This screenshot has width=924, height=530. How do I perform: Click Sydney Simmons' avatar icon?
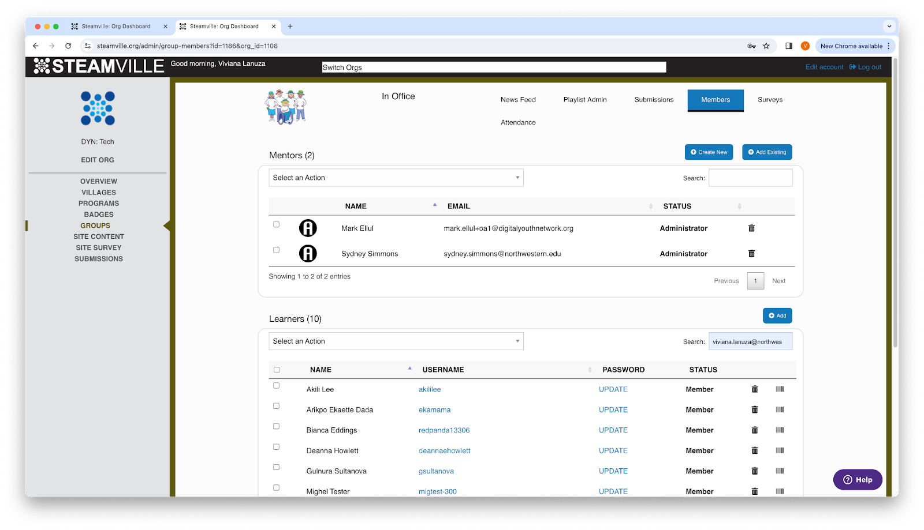[x=308, y=253]
